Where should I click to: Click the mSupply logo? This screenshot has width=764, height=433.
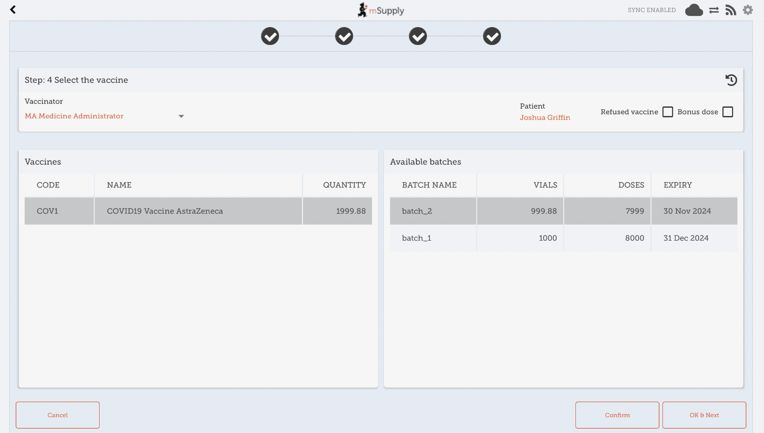[381, 10]
